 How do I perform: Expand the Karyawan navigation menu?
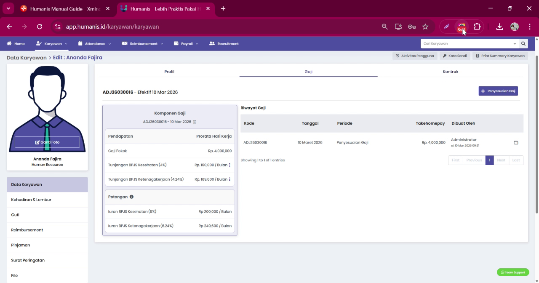[x=52, y=43]
